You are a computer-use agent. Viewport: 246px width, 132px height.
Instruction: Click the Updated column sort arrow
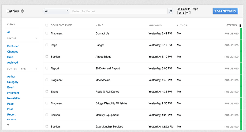click(149, 25)
